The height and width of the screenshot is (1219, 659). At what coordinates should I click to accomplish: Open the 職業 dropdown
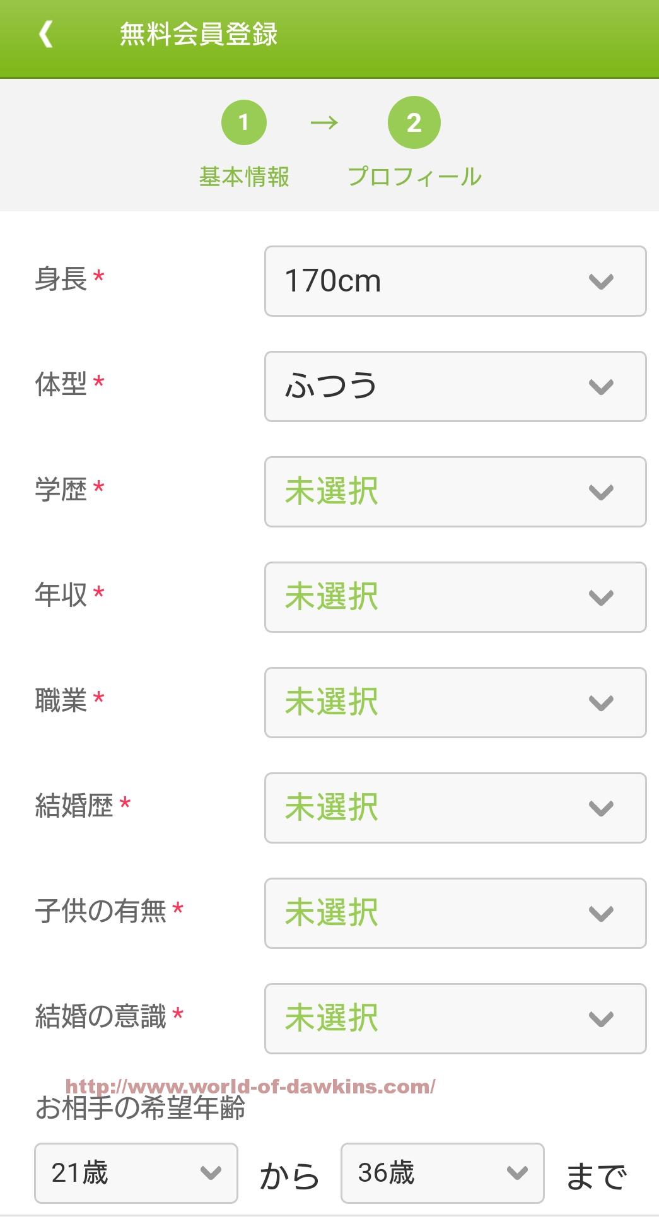coord(455,702)
